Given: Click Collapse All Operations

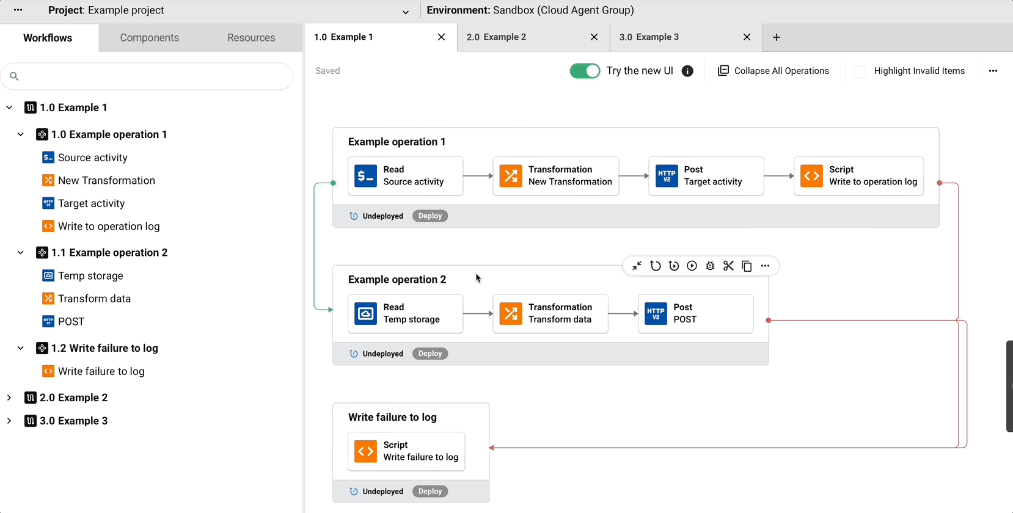Looking at the screenshot, I should click(x=773, y=71).
